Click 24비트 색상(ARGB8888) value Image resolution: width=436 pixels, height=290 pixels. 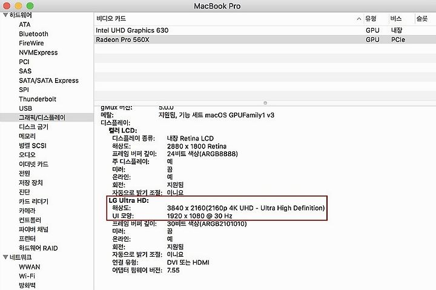click(202, 154)
